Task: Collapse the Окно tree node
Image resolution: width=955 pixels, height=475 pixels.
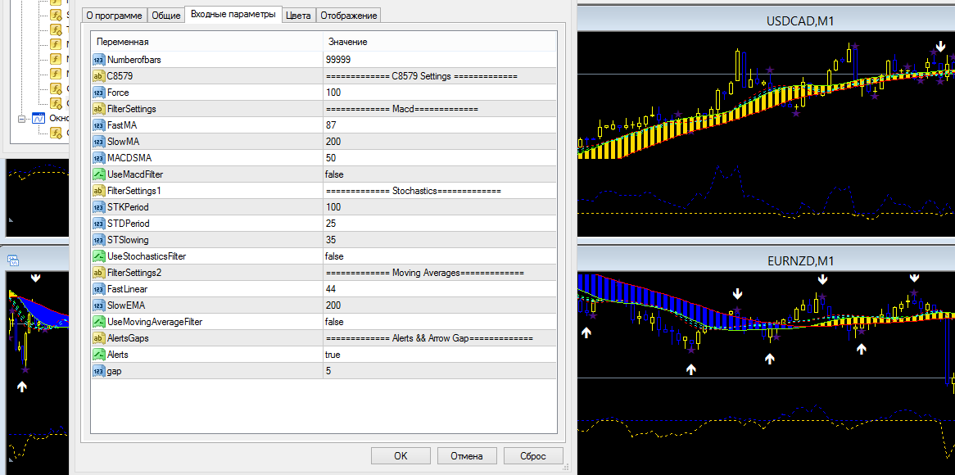Action: pyautogui.click(x=22, y=118)
